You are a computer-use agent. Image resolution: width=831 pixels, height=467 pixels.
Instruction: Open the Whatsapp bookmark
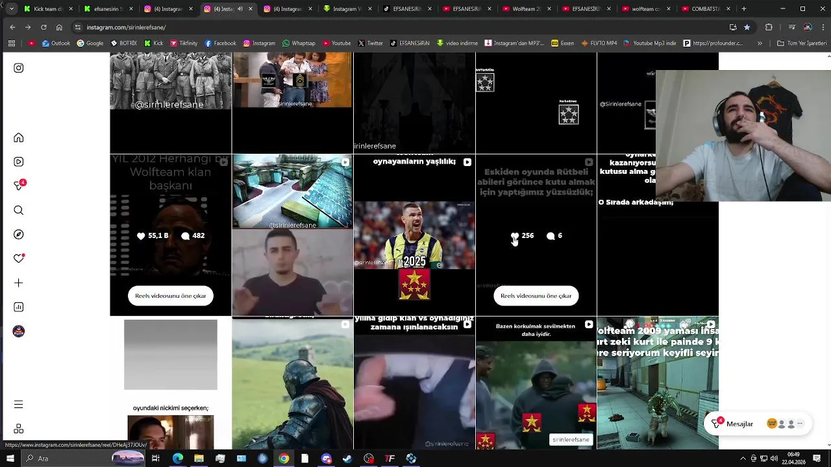(299, 43)
